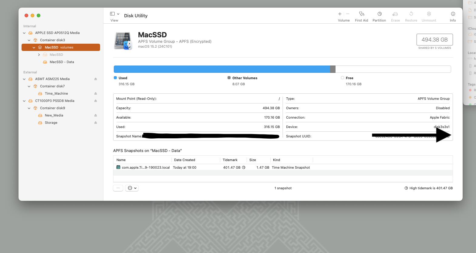This screenshot has width=476, height=253.
Task: Open the Info panel icon
Action: pyautogui.click(x=453, y=14)
